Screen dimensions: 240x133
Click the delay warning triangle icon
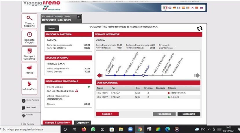(77, 91)
